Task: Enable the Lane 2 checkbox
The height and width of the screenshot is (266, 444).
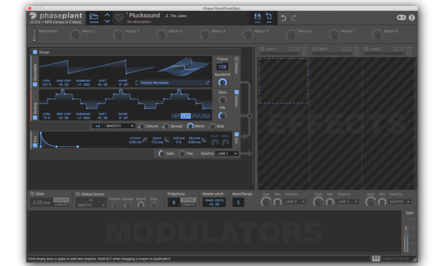Action: (x=314, y=49)
